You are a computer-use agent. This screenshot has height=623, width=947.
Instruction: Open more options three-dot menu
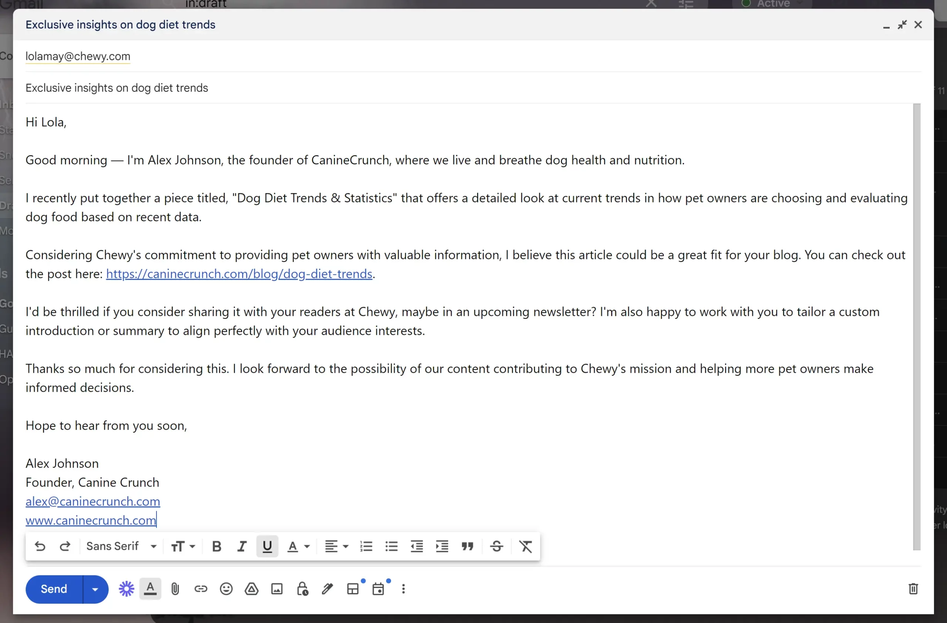(403, 589)
